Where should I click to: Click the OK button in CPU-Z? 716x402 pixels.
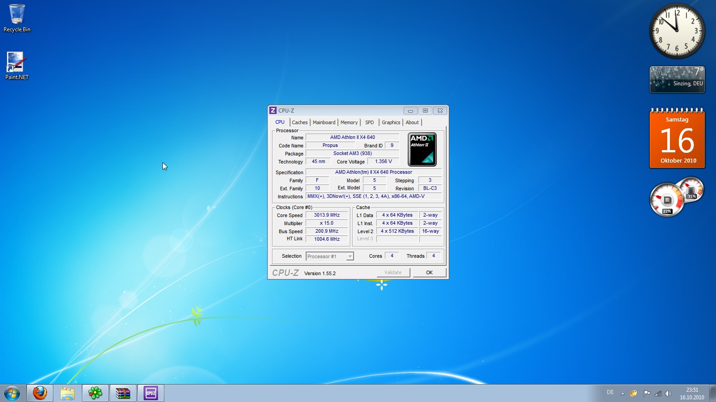430,272
